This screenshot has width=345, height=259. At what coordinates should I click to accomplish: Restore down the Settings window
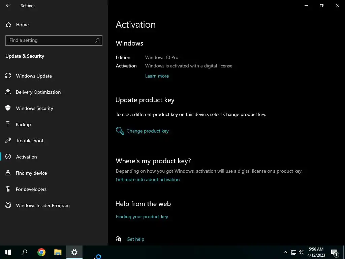coord(322,5)
